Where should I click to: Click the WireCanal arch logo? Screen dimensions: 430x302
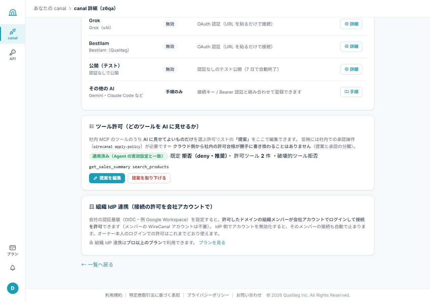(x=13, y=12)
